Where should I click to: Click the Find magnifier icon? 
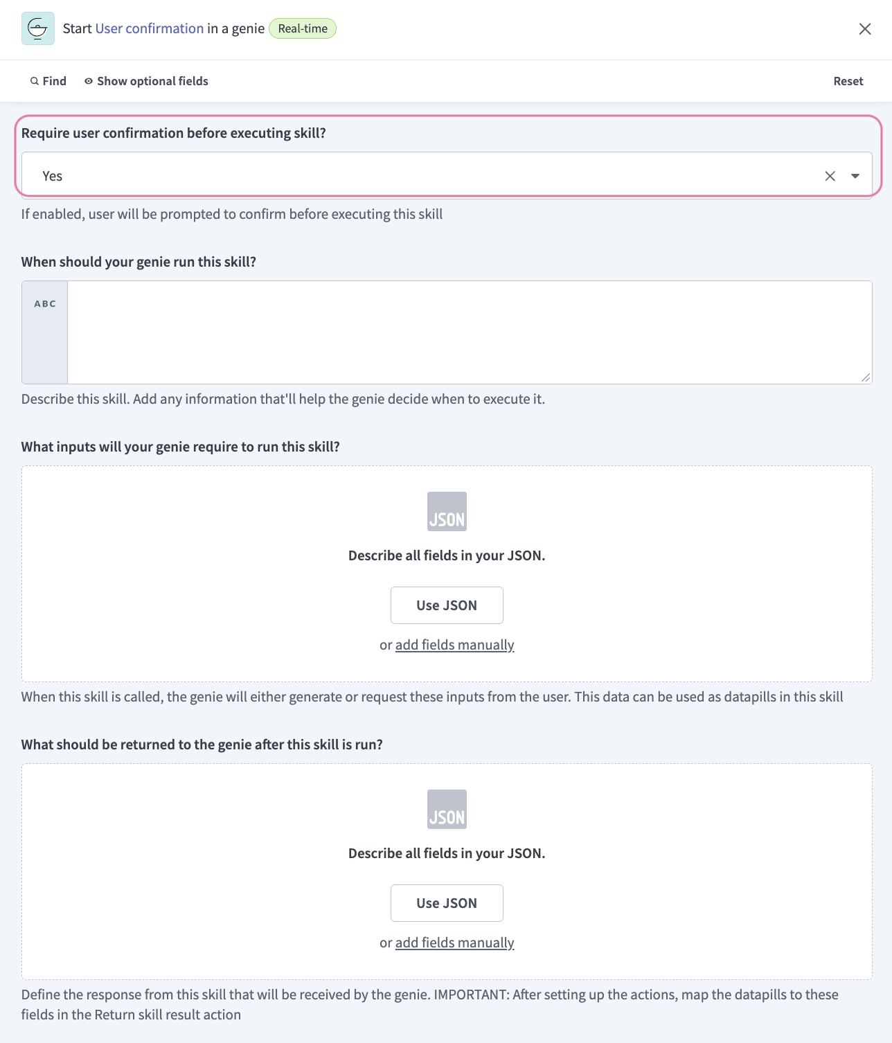tap(33, 81)
